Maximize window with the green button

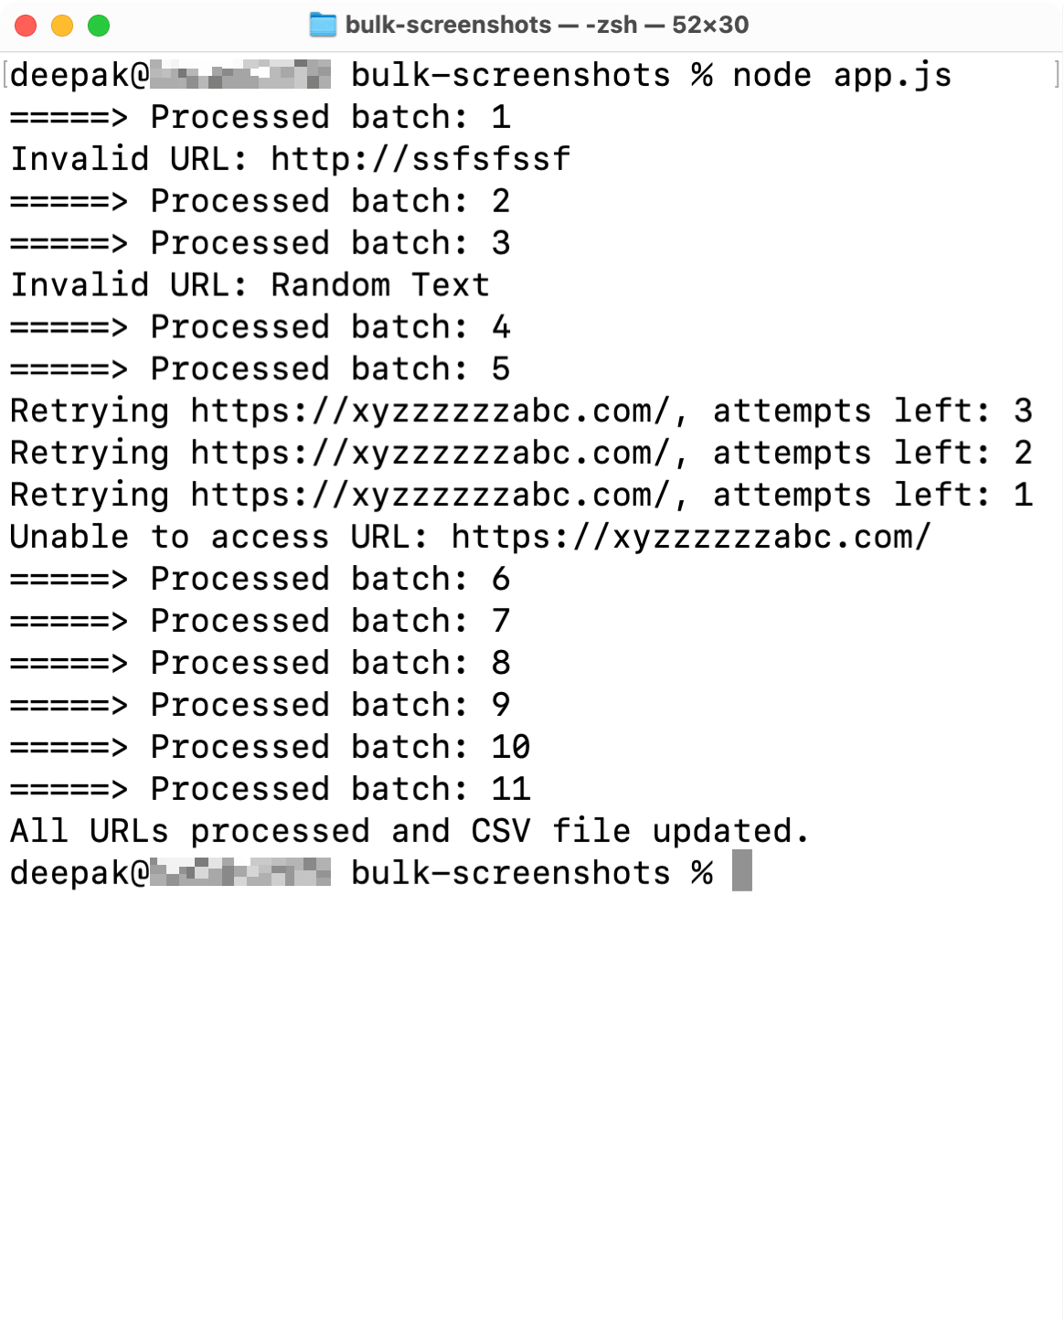click(99, 26)
